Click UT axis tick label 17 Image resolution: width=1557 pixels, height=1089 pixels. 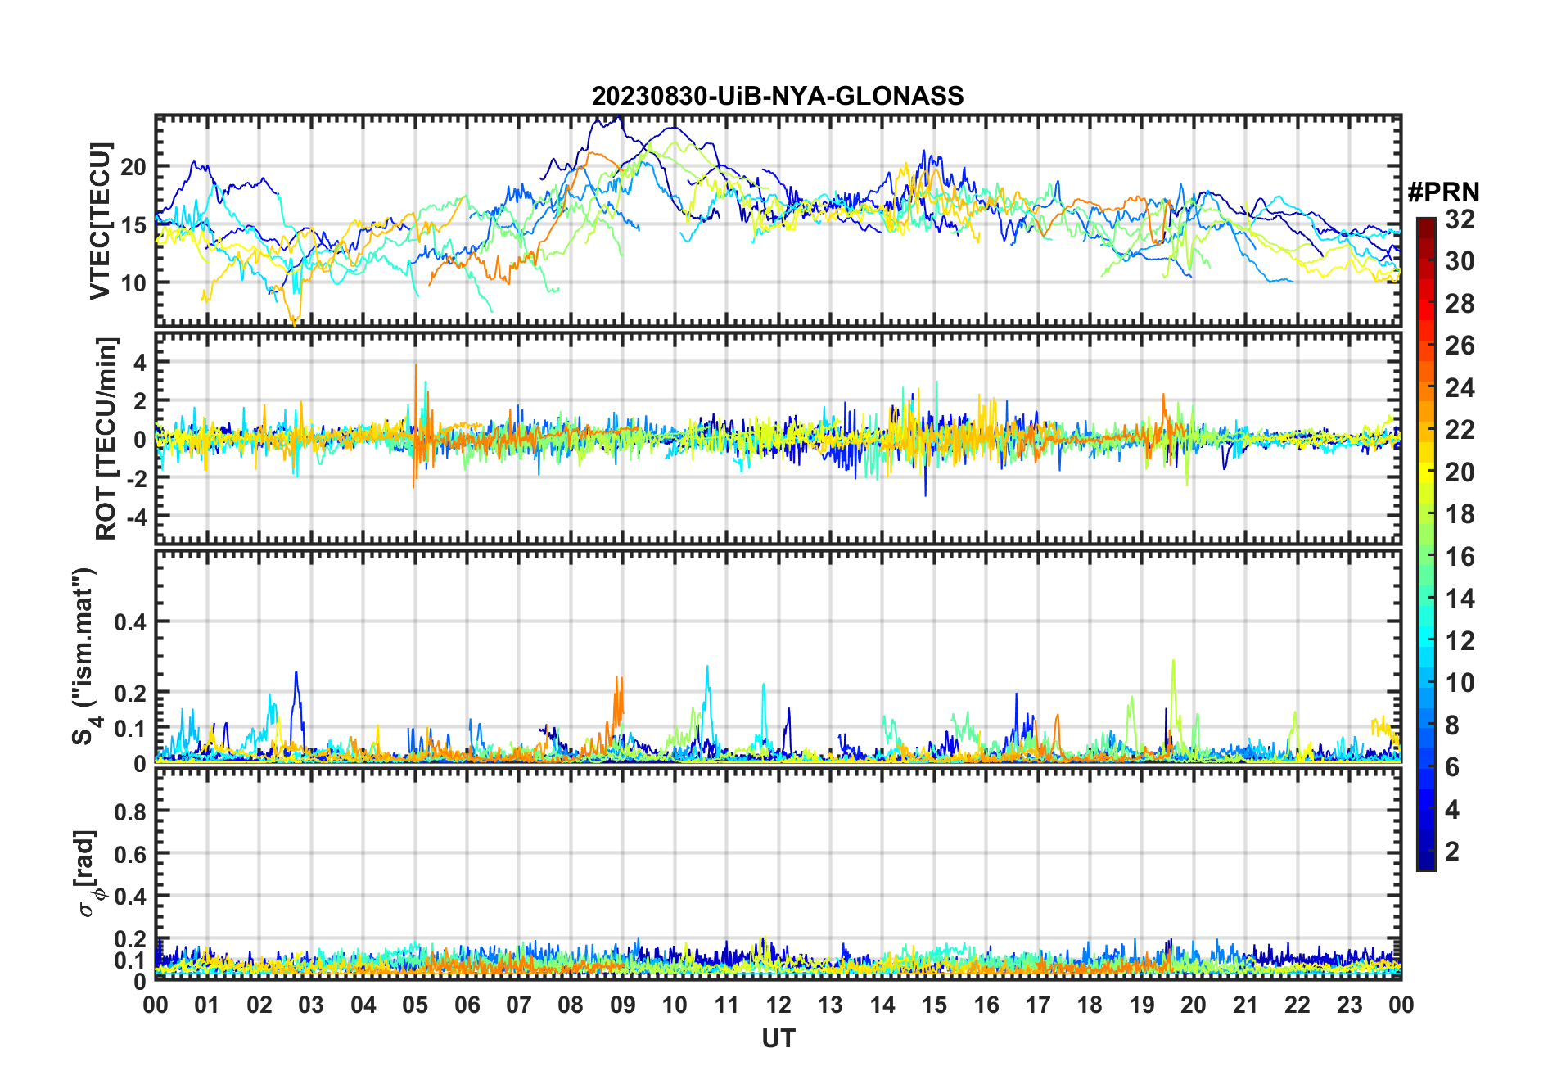1038,1005
